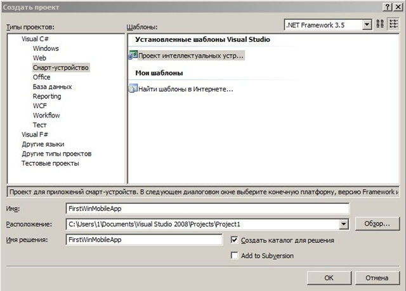Select Reporting project type

[x=47, y=96]
